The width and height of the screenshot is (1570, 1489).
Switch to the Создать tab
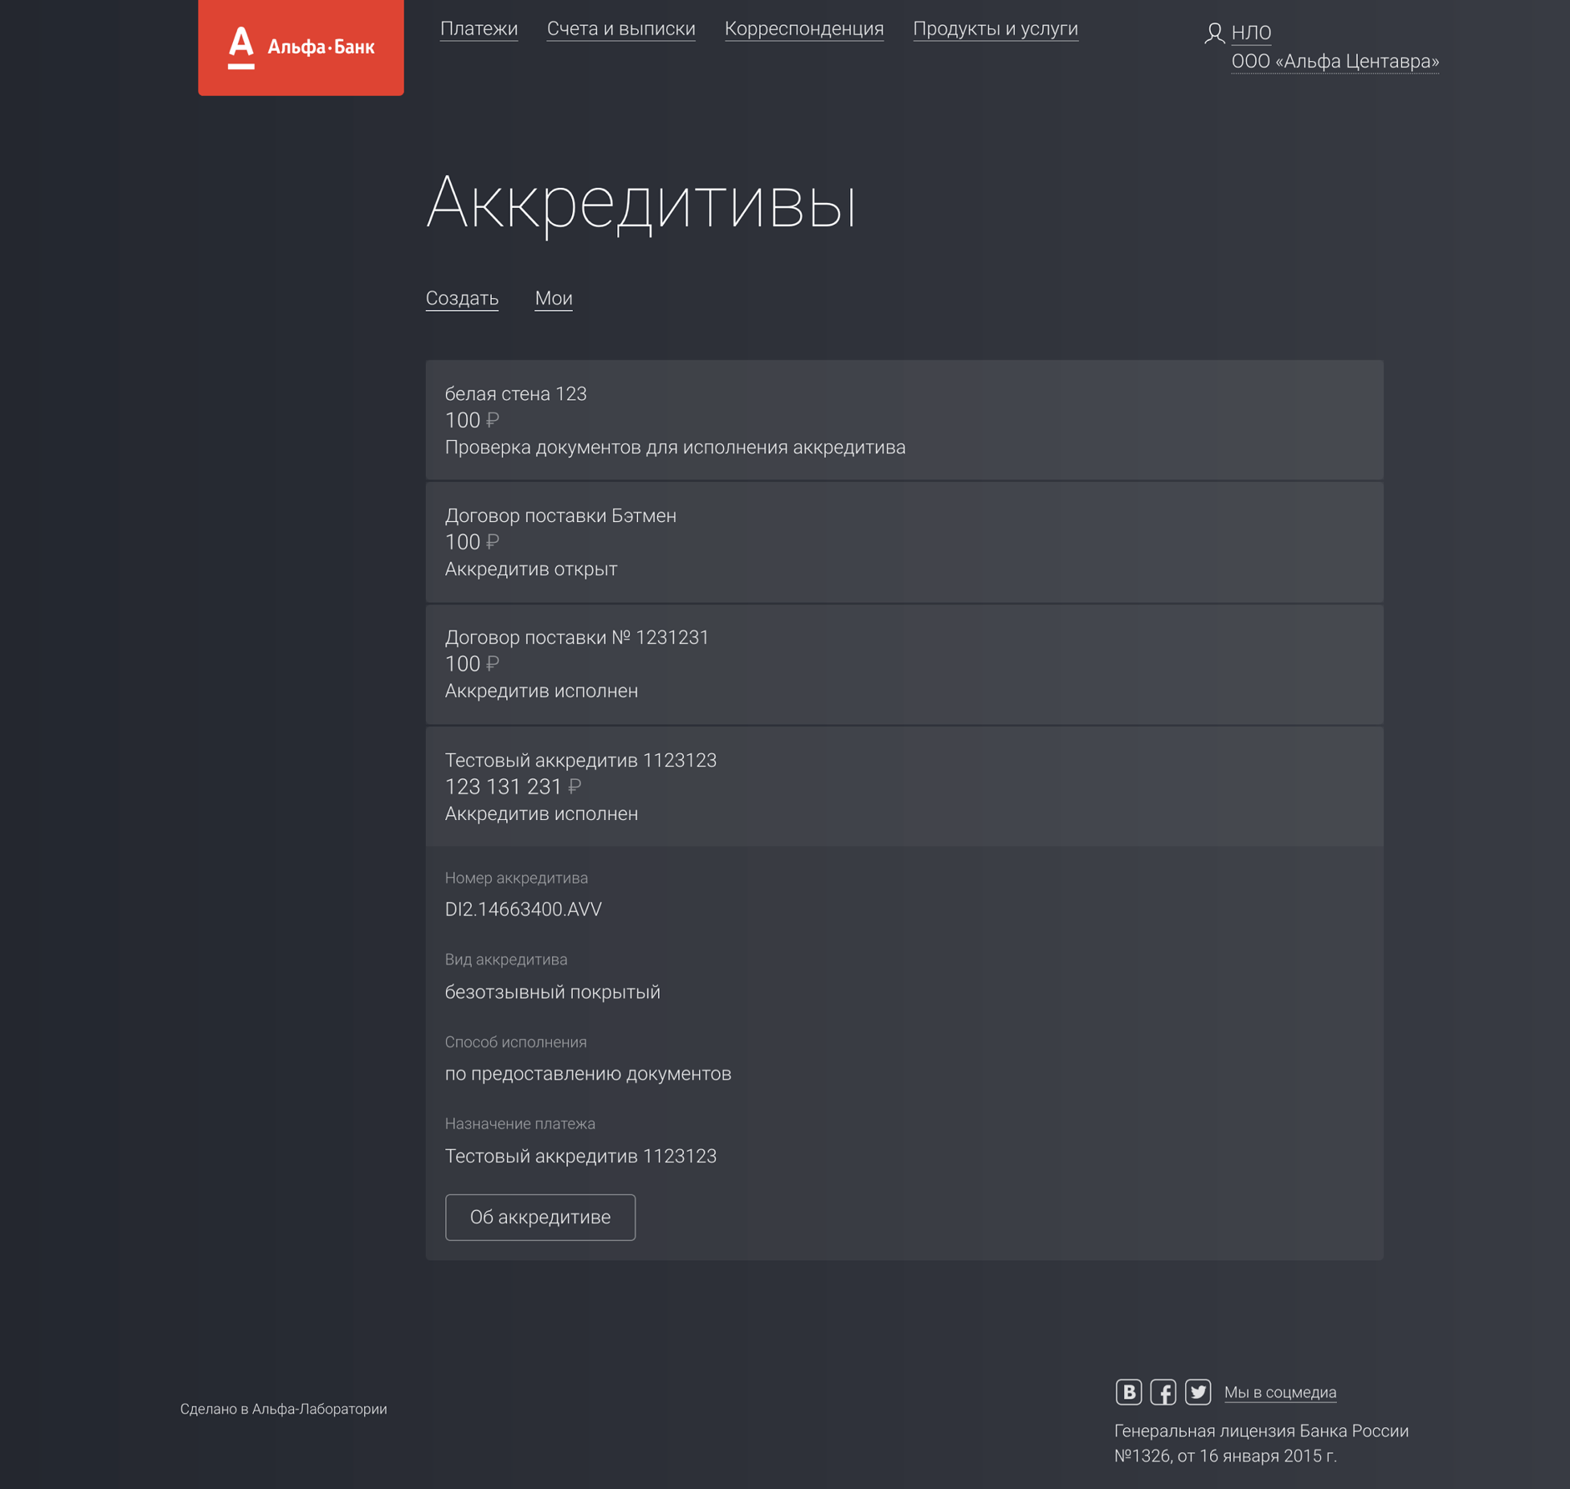(x=462, y=299)
